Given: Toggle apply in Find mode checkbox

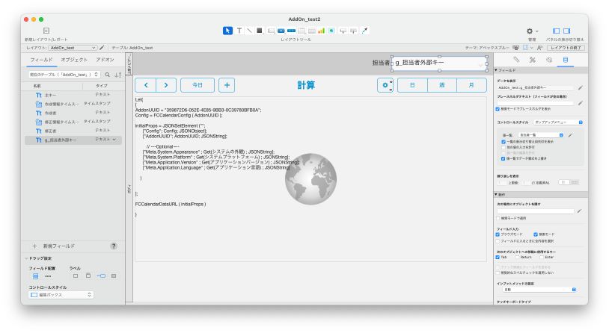Looking at the screenshot, I should (498, 218).
